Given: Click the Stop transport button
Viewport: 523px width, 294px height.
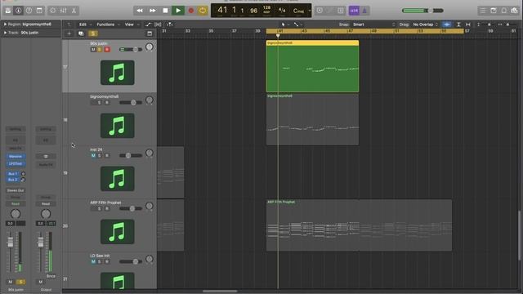Looking at the screenshot, I should click(165, 11).
